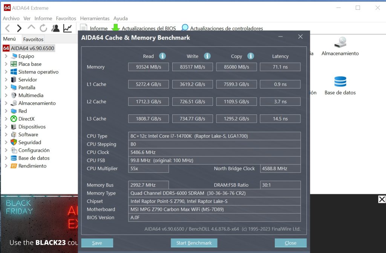Click the Memory Read value 93524 MB/s
This screenshot has width=386, height=253.
[149, 67]
